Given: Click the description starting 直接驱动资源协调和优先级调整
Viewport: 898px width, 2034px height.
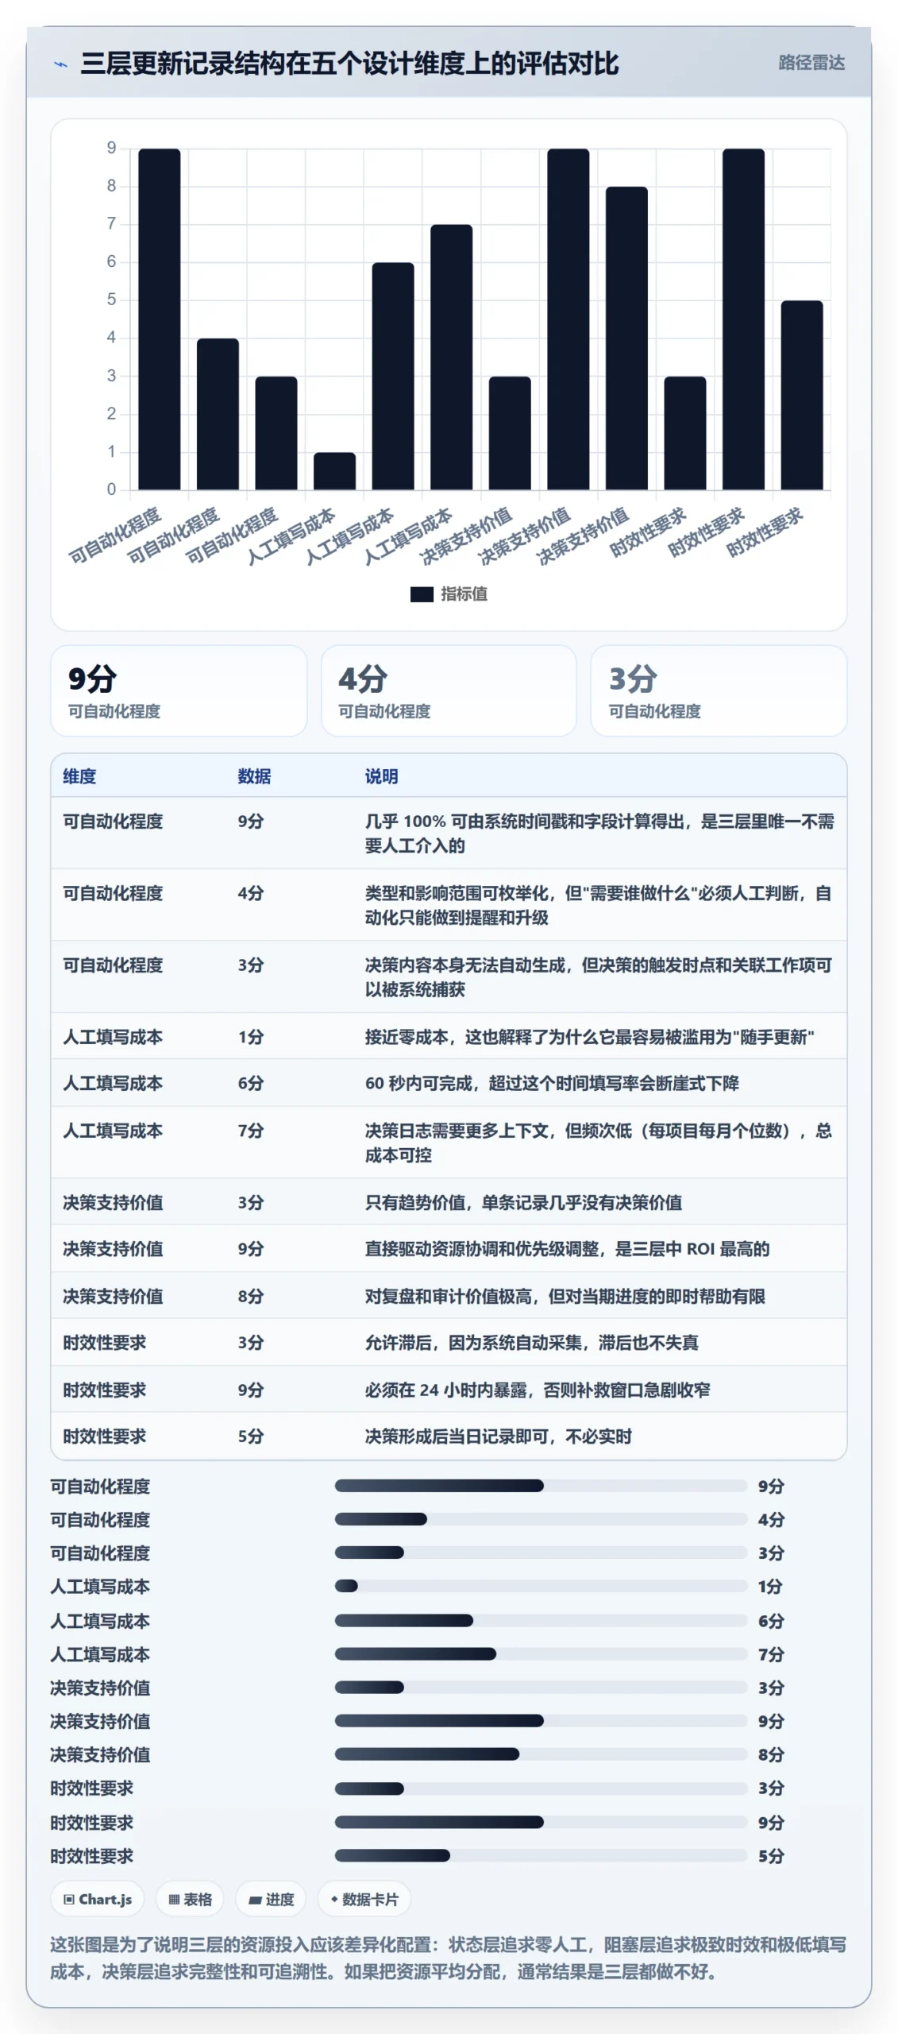Looking at the screenshot, I should tap(567, 1248).
